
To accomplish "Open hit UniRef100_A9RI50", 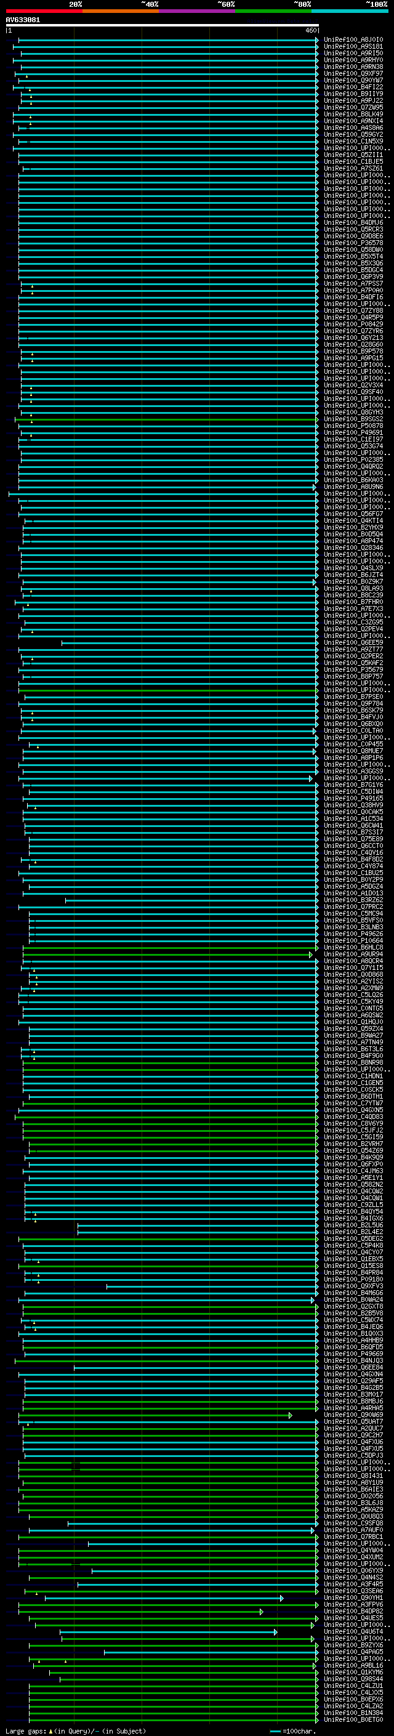I will point(353,53).
